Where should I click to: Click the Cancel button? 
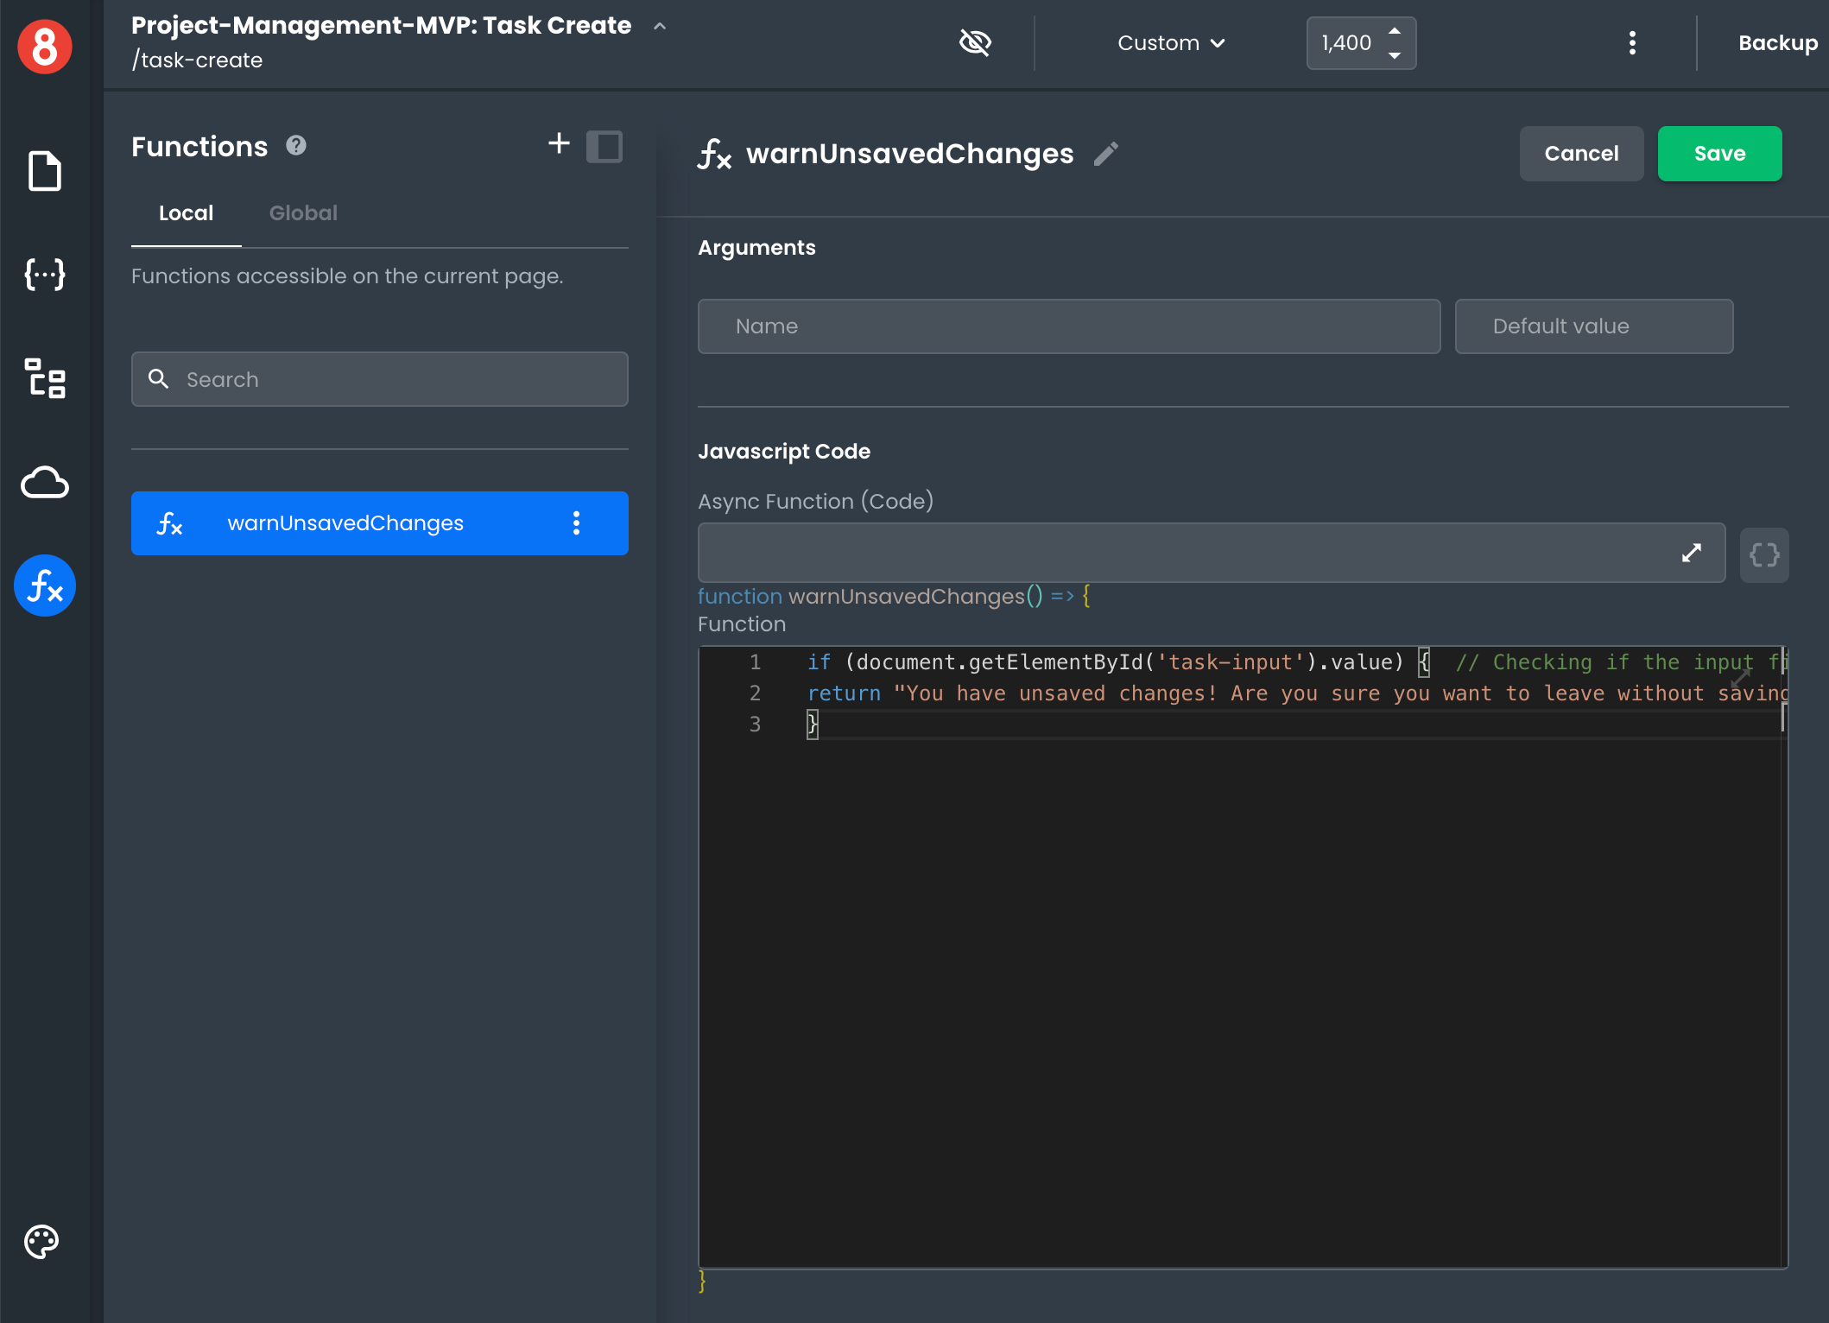(x=1580, y=154)
